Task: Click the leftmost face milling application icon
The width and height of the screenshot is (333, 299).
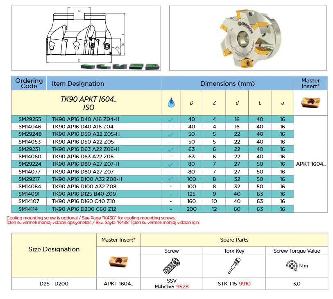Action: click(x=86, y=66)
